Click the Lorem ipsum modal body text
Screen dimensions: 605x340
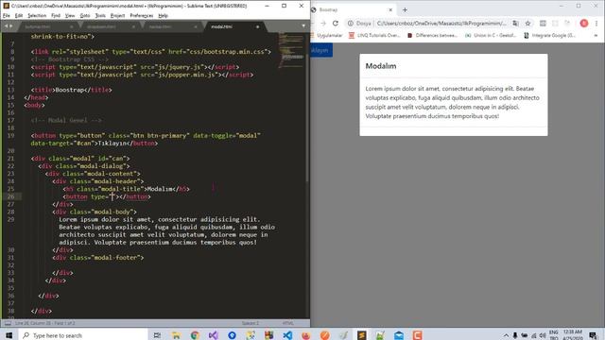tap(452, 102)
